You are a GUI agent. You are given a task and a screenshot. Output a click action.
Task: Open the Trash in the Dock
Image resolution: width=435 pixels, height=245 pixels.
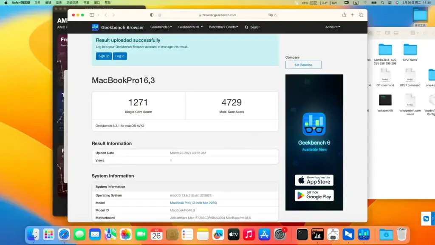[401, 234]
